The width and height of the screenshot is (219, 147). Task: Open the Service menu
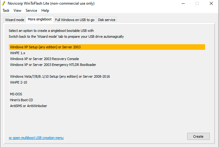(32, 11)
